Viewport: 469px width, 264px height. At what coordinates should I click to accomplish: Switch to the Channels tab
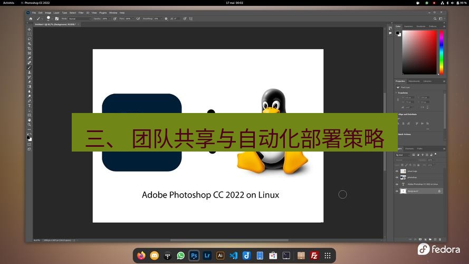(409, 149)
